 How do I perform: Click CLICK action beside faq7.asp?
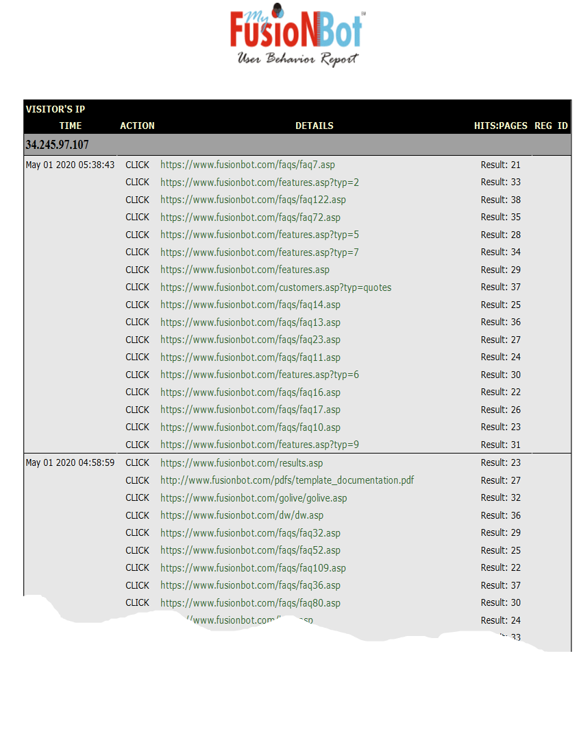coord(137,165)
